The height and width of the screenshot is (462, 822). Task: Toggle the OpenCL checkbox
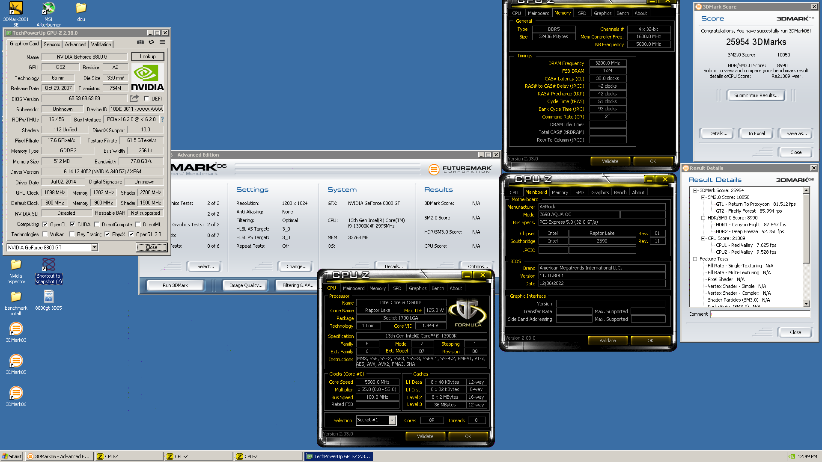click(x=45, y=224)
